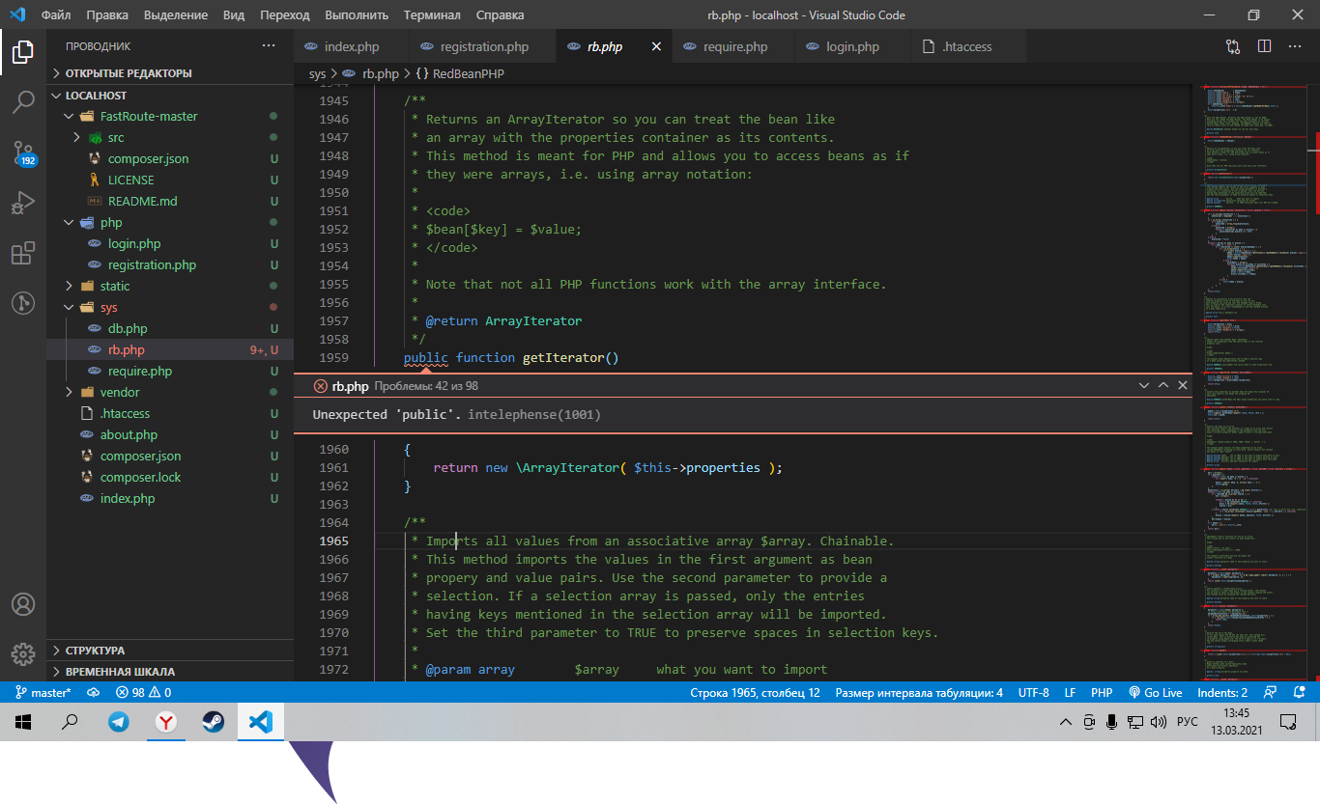The image size is (1320, 804).
Task: Open composer.lock in the explorer
Action: [140, 477]
